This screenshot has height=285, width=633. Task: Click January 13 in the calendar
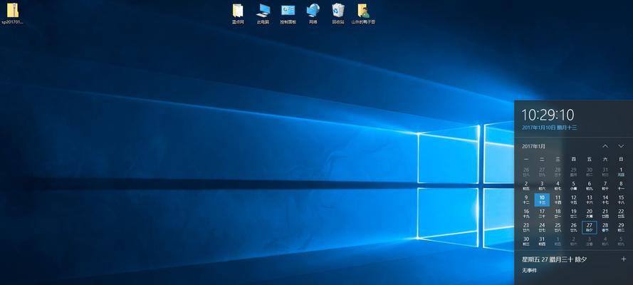click(590, 199)
